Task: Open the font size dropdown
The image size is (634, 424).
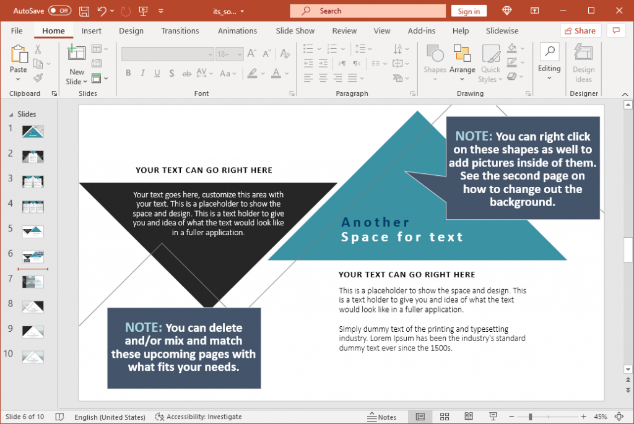Action: coord(240,54)
